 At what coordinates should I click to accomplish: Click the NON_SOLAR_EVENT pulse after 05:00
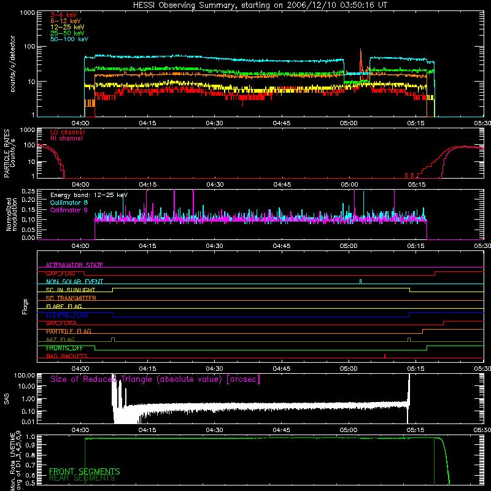click(x=360, y=282)
